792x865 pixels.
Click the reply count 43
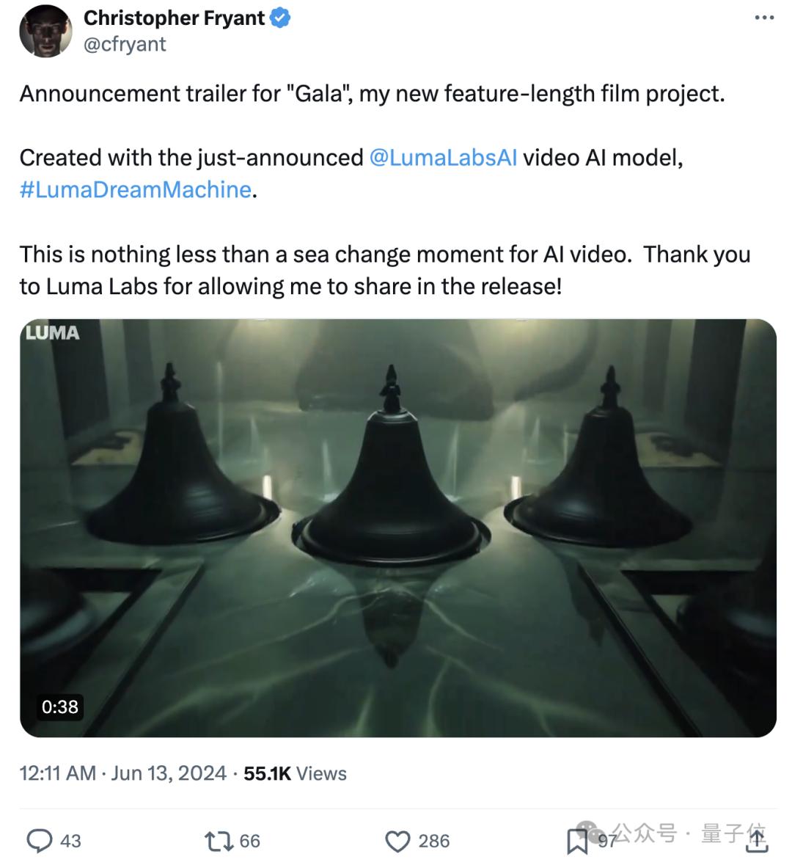(x=70, y=841)
